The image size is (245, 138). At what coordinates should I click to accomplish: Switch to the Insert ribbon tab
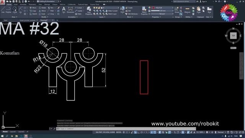click(x=16, y=5)
